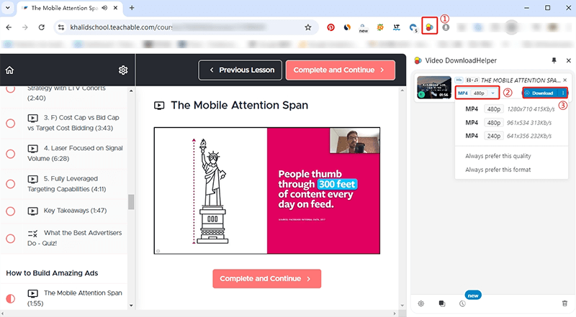Open the tab search dropdown arrow
This screenshot has width=576, height=317.
coord(8,8)
